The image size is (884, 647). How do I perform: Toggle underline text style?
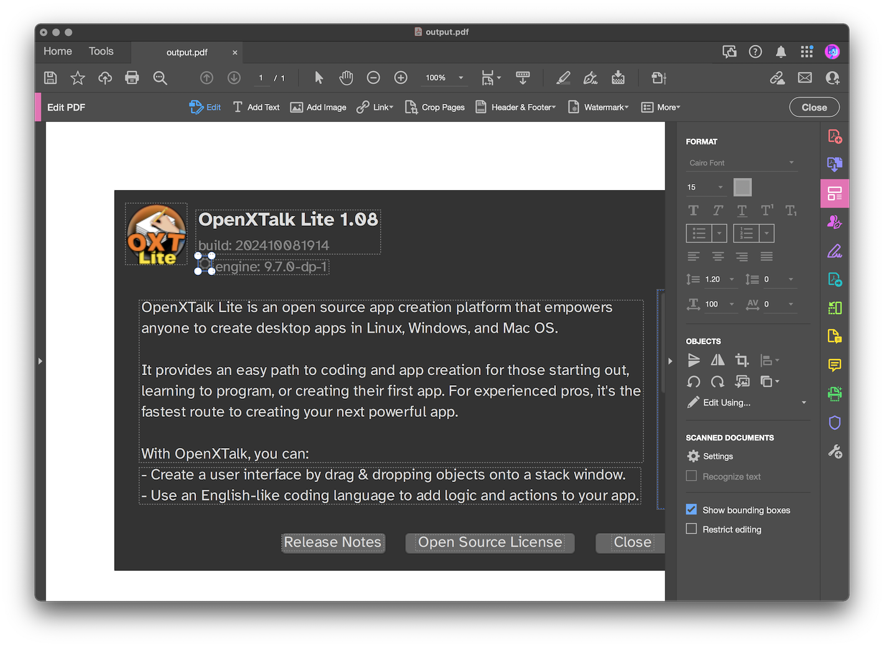pyautogui.click(x=742, y=210)
